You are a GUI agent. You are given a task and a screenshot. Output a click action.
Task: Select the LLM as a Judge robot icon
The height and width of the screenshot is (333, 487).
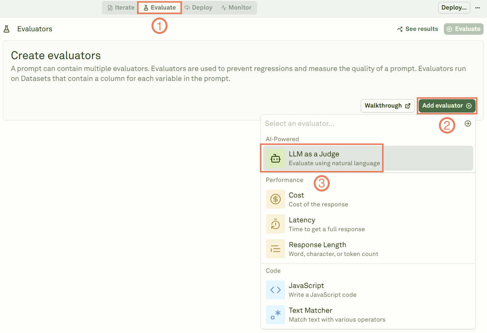(276, 158)
